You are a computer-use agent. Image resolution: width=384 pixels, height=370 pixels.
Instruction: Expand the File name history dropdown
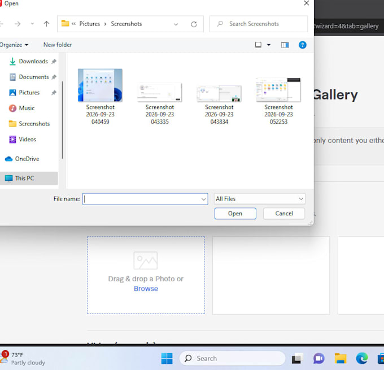tap(203, 199)
